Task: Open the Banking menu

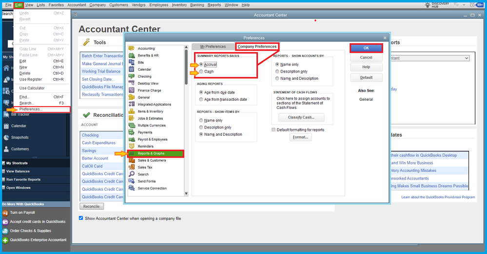Action: [x=197, y=5]
